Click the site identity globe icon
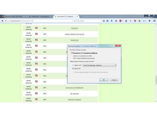The height and width of the screenshot is (117, 157). pos(6,21)
